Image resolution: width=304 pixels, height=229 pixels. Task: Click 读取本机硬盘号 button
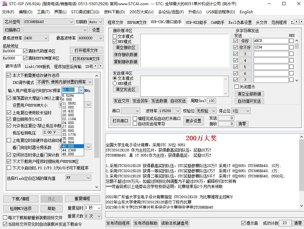(x=175, y=223)
